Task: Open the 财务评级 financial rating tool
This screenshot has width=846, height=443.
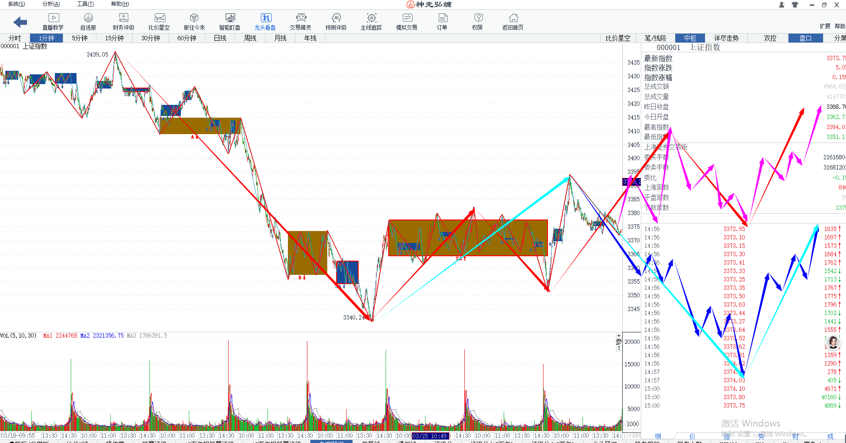Action: 123,21
